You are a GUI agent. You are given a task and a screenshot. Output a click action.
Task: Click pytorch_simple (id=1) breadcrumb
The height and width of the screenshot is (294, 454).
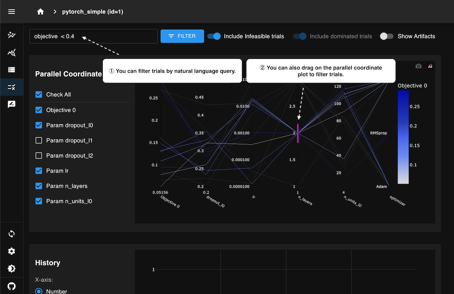(x=93, y=12)
